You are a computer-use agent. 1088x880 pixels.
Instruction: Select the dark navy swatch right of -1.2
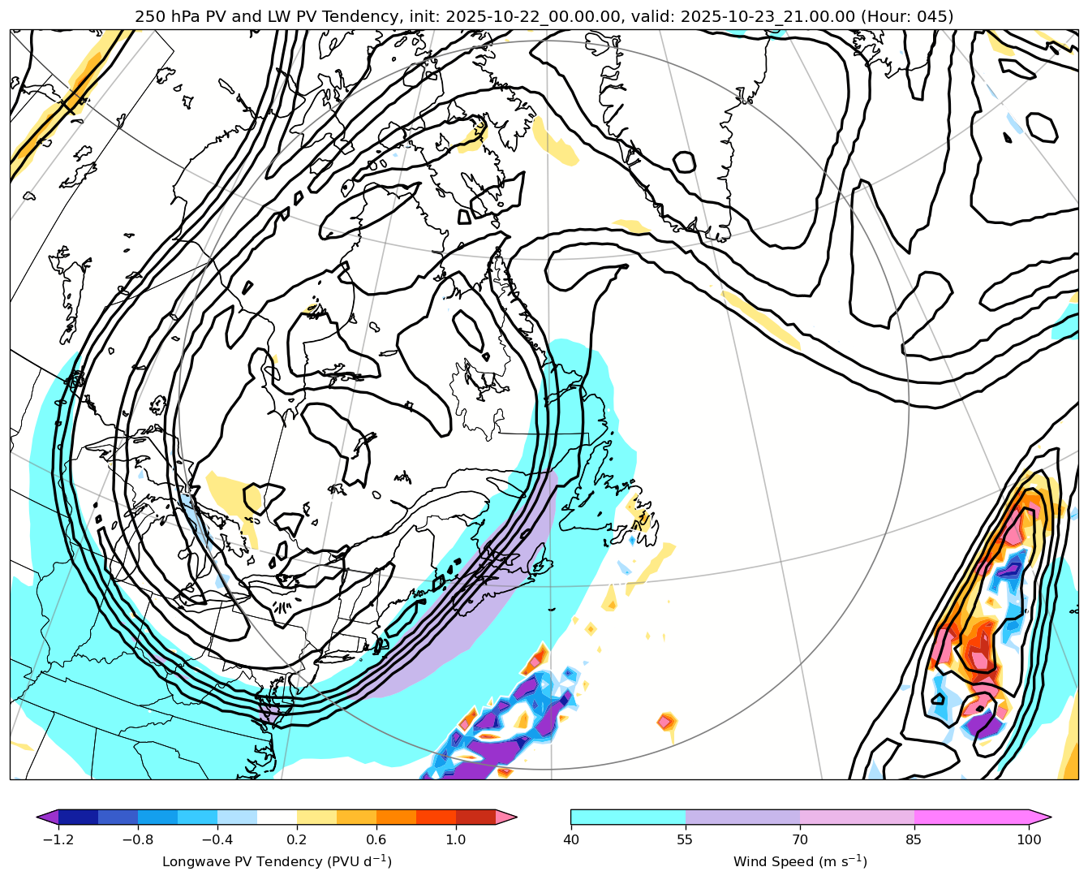[78, 817]
